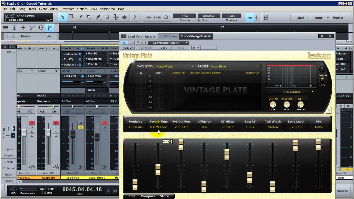Image resolution: width=354 pixels, height=199 pixels.
Task: Open the Audio menu
Action: [54, 9]
